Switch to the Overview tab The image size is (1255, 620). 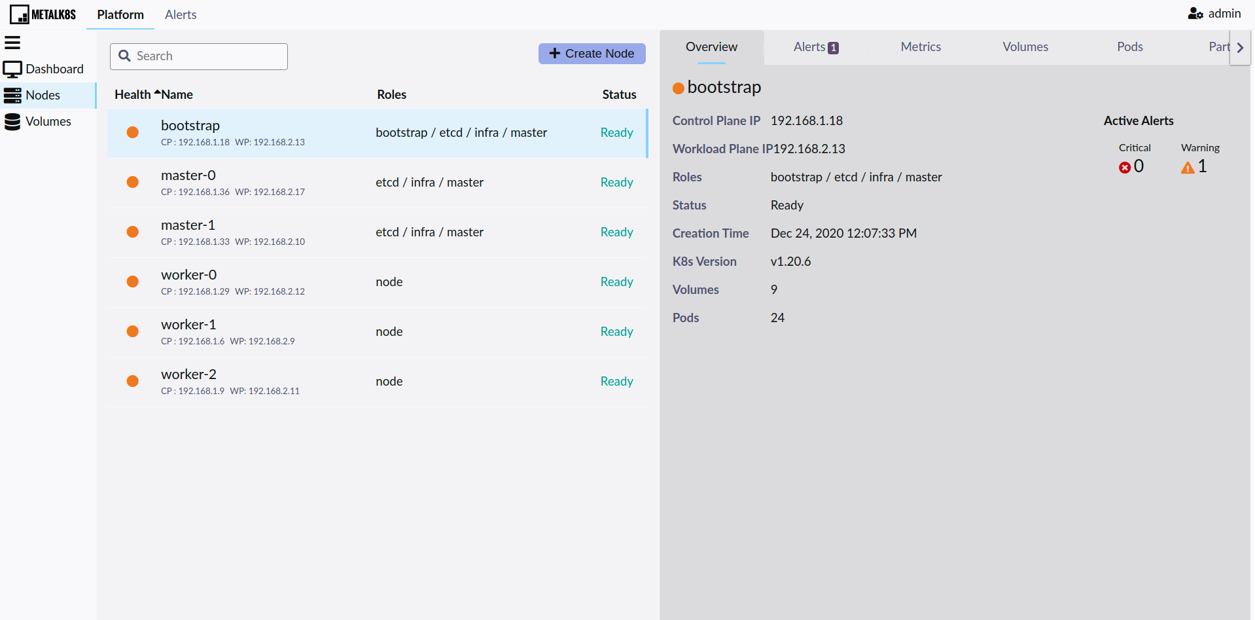pyautogui.click(x=711, y=47)
